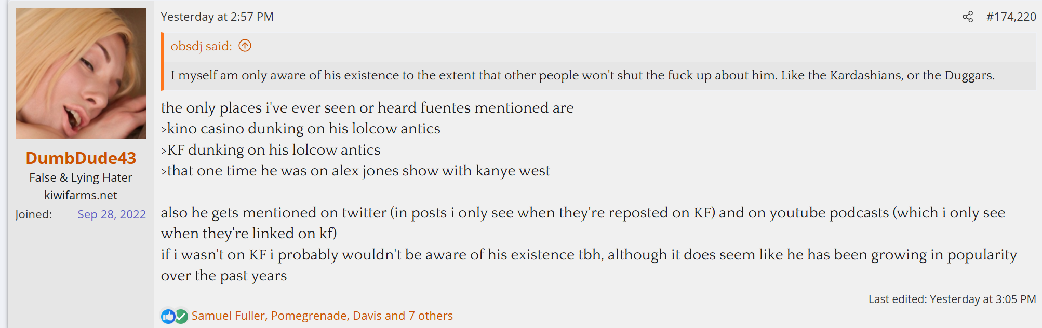Open the DumbDude43 username profile link
Viewport: 1042px width, 328px height.
81,158
